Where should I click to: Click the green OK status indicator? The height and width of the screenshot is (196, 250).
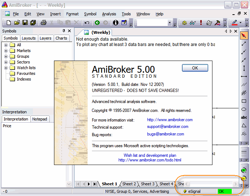point(225,191)
